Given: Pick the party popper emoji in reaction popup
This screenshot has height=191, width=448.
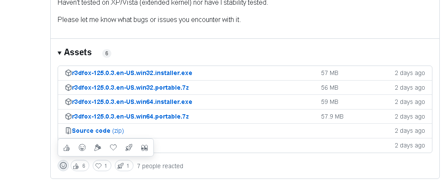Looking at the screenshot, I should click(x=97, y=147).
